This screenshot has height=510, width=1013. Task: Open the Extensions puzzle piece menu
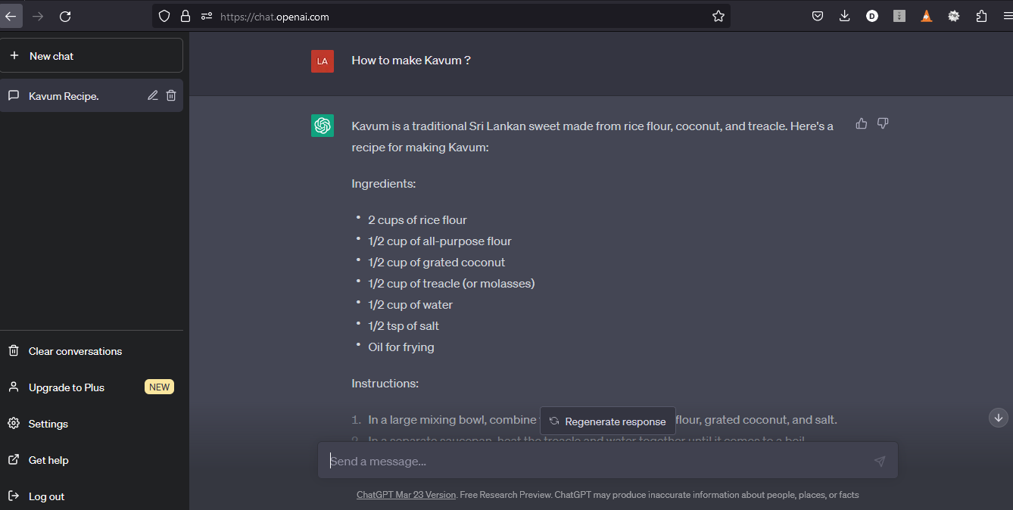coord(982,16)
